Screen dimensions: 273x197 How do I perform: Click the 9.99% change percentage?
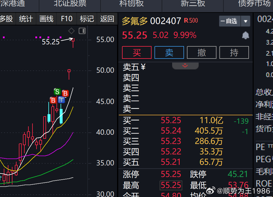185,35
